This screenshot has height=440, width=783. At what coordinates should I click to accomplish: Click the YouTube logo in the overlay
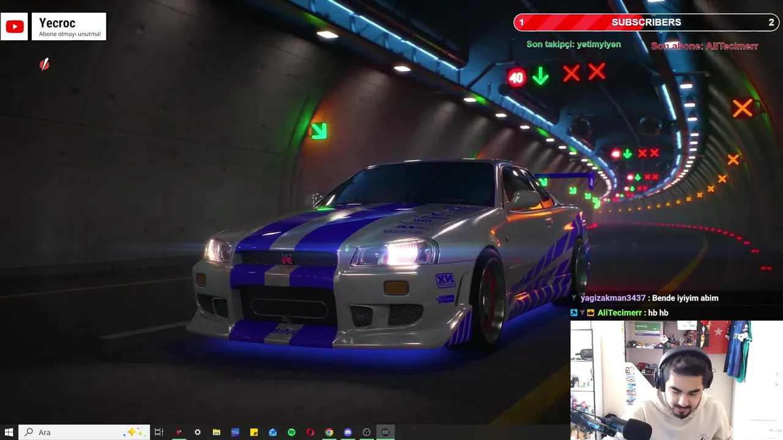[15, 27]
